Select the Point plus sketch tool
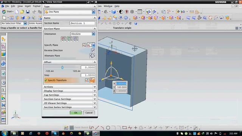 pos(135,128)
